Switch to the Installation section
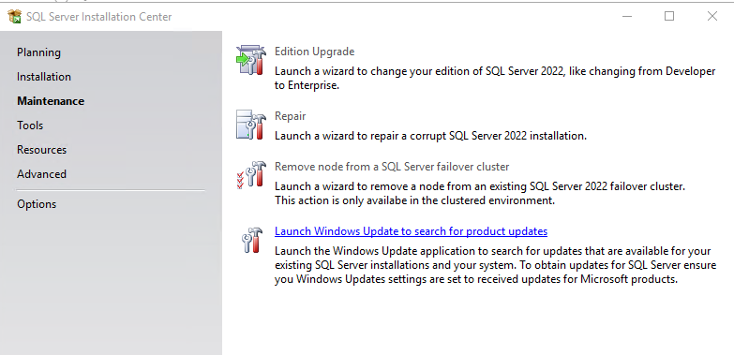 point(44,77)
